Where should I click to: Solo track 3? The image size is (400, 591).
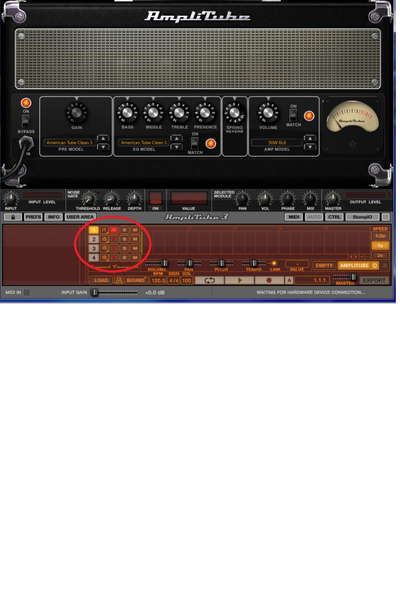click(x=124, y=248)
